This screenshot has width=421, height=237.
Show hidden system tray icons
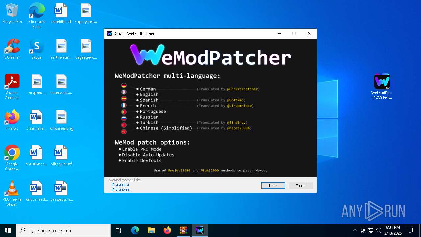355,230
